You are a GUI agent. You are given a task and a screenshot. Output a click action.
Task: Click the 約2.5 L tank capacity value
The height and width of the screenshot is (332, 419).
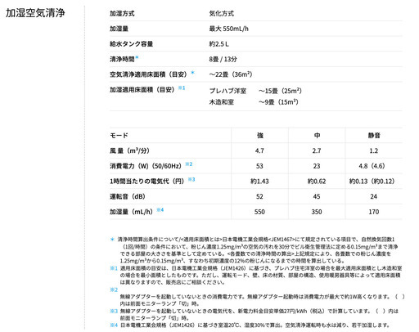click(x=219, y=44)
